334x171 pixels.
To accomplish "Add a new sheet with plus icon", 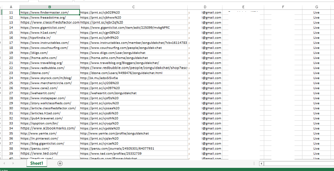I will pos(60,163).
